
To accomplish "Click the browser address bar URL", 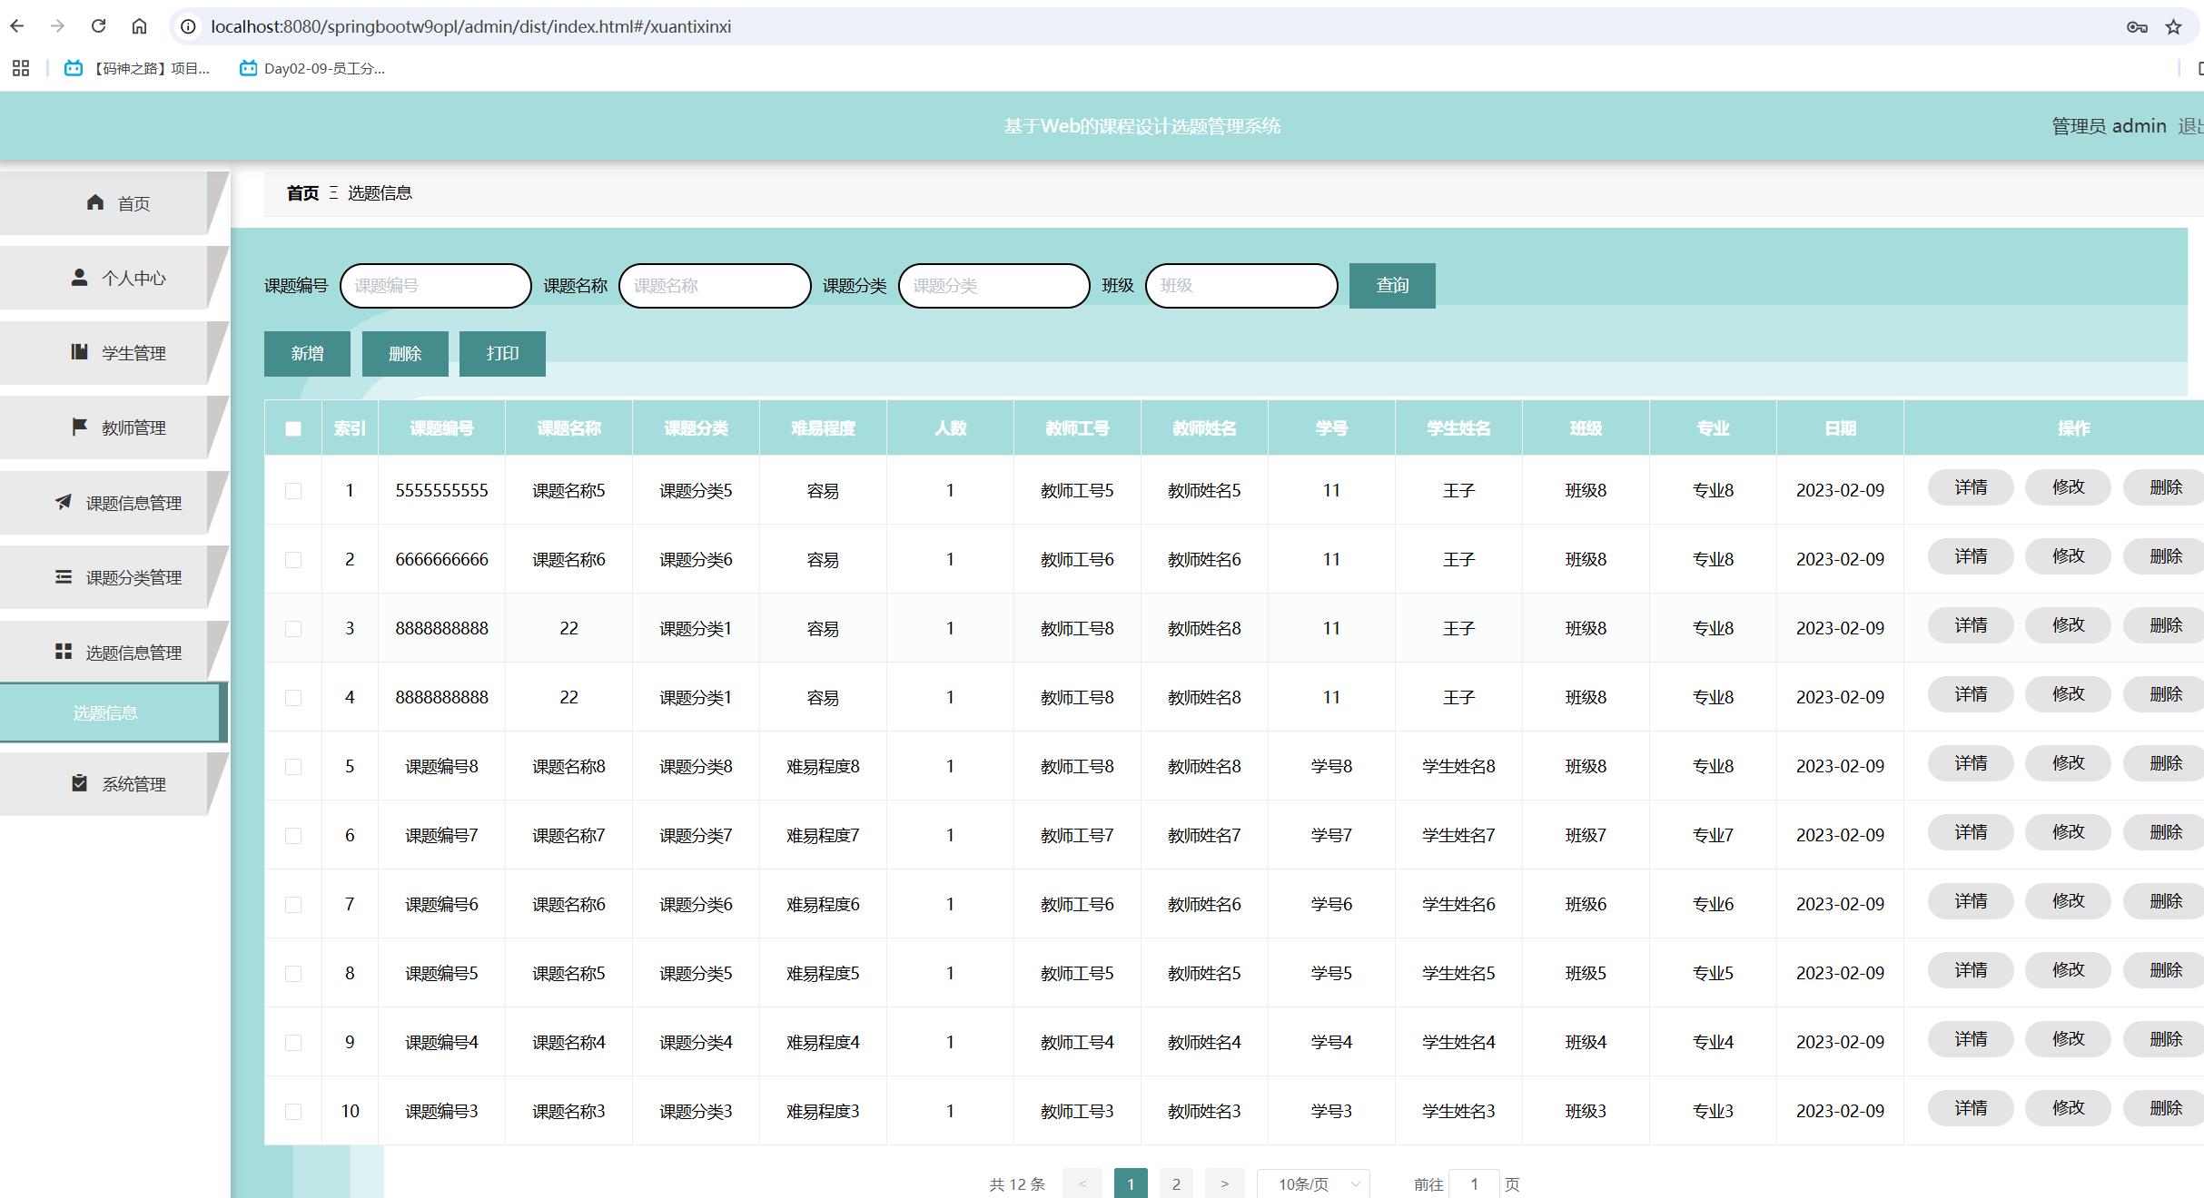I will (470, 26).
